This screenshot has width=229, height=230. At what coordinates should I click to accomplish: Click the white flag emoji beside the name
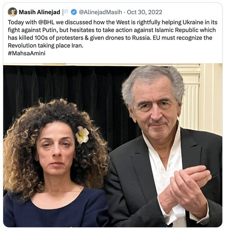click(65, 12)
